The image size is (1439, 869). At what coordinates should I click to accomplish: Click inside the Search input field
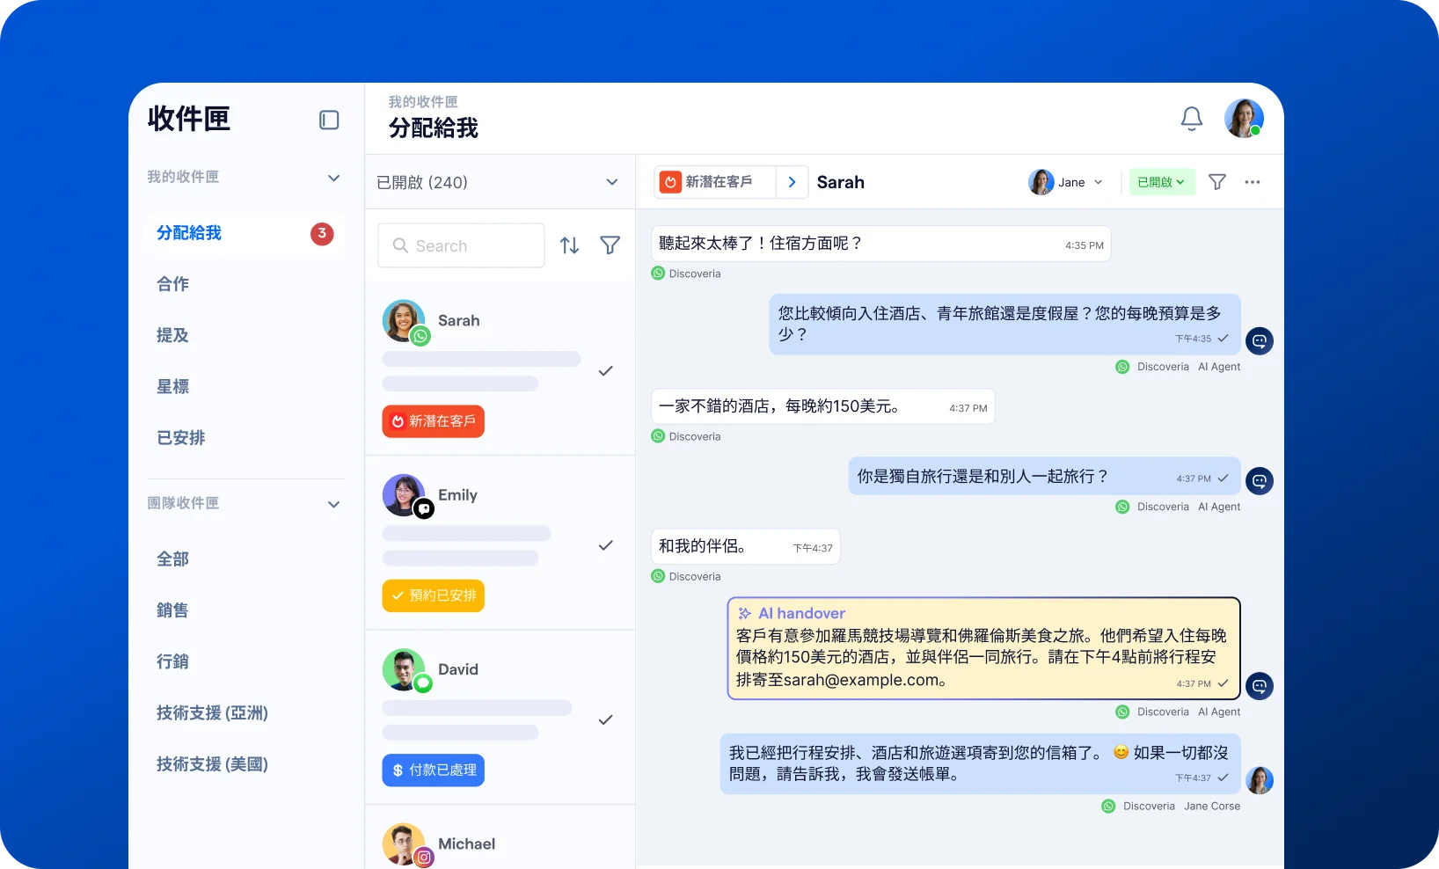pos(461,245)
